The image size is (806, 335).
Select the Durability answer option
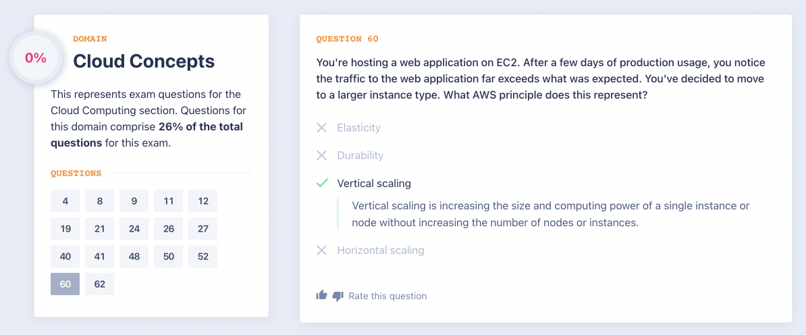point(360,155)
